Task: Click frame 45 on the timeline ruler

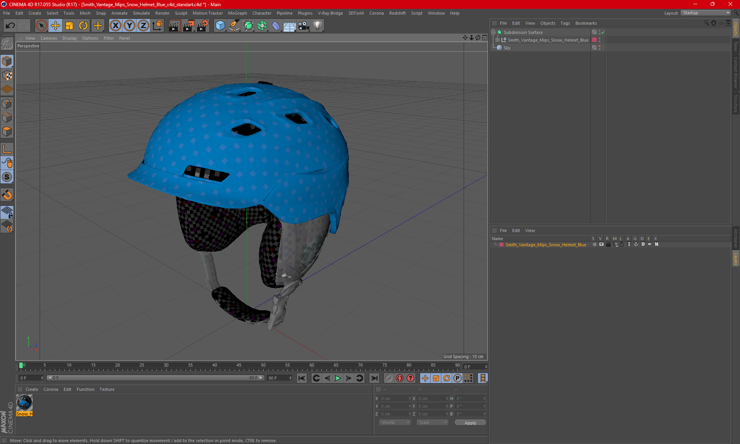Action: [239, 365]
